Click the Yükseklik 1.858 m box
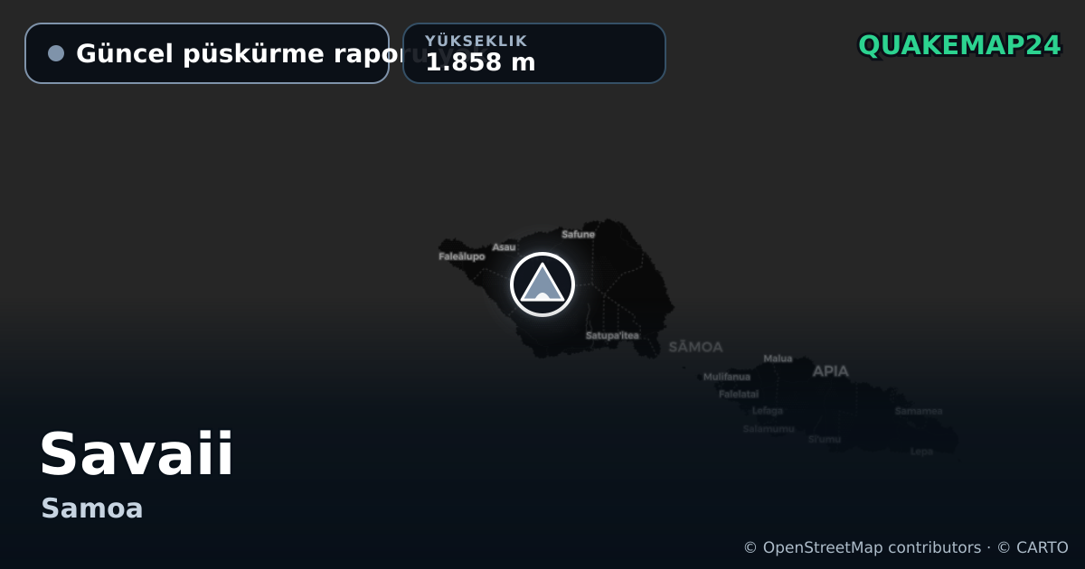The width and height of the screenshot is (1085, 569). tap(534, 53)
